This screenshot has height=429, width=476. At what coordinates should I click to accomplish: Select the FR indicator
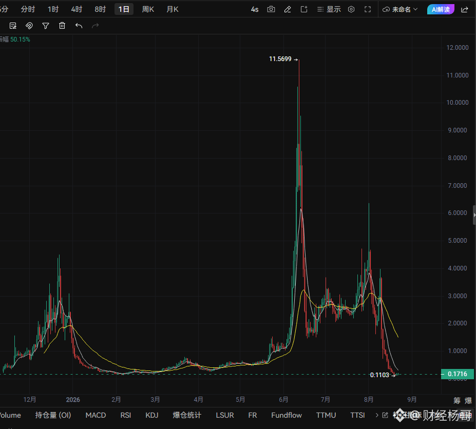(x=253, y=415)
